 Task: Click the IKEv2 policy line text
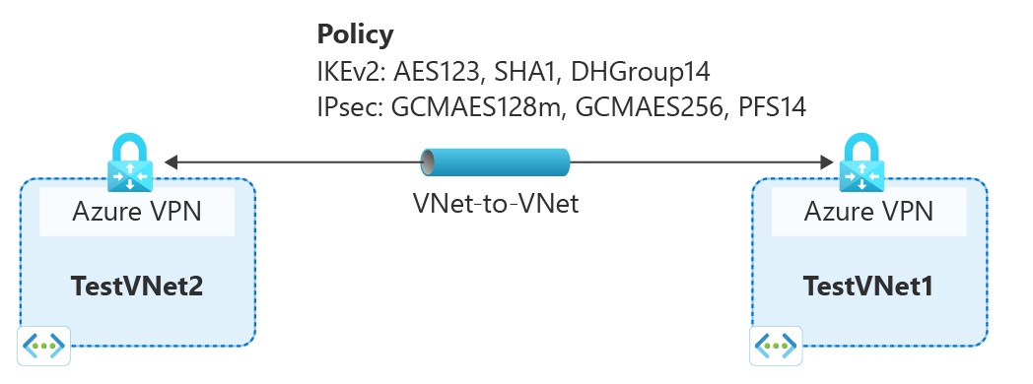[514, 72]
